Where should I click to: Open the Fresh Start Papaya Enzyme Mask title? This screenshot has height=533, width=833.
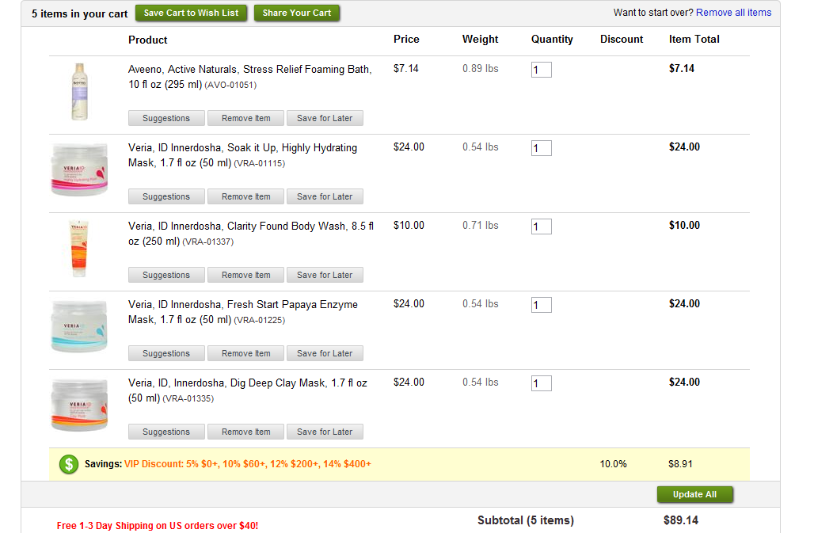pos(243,312)
